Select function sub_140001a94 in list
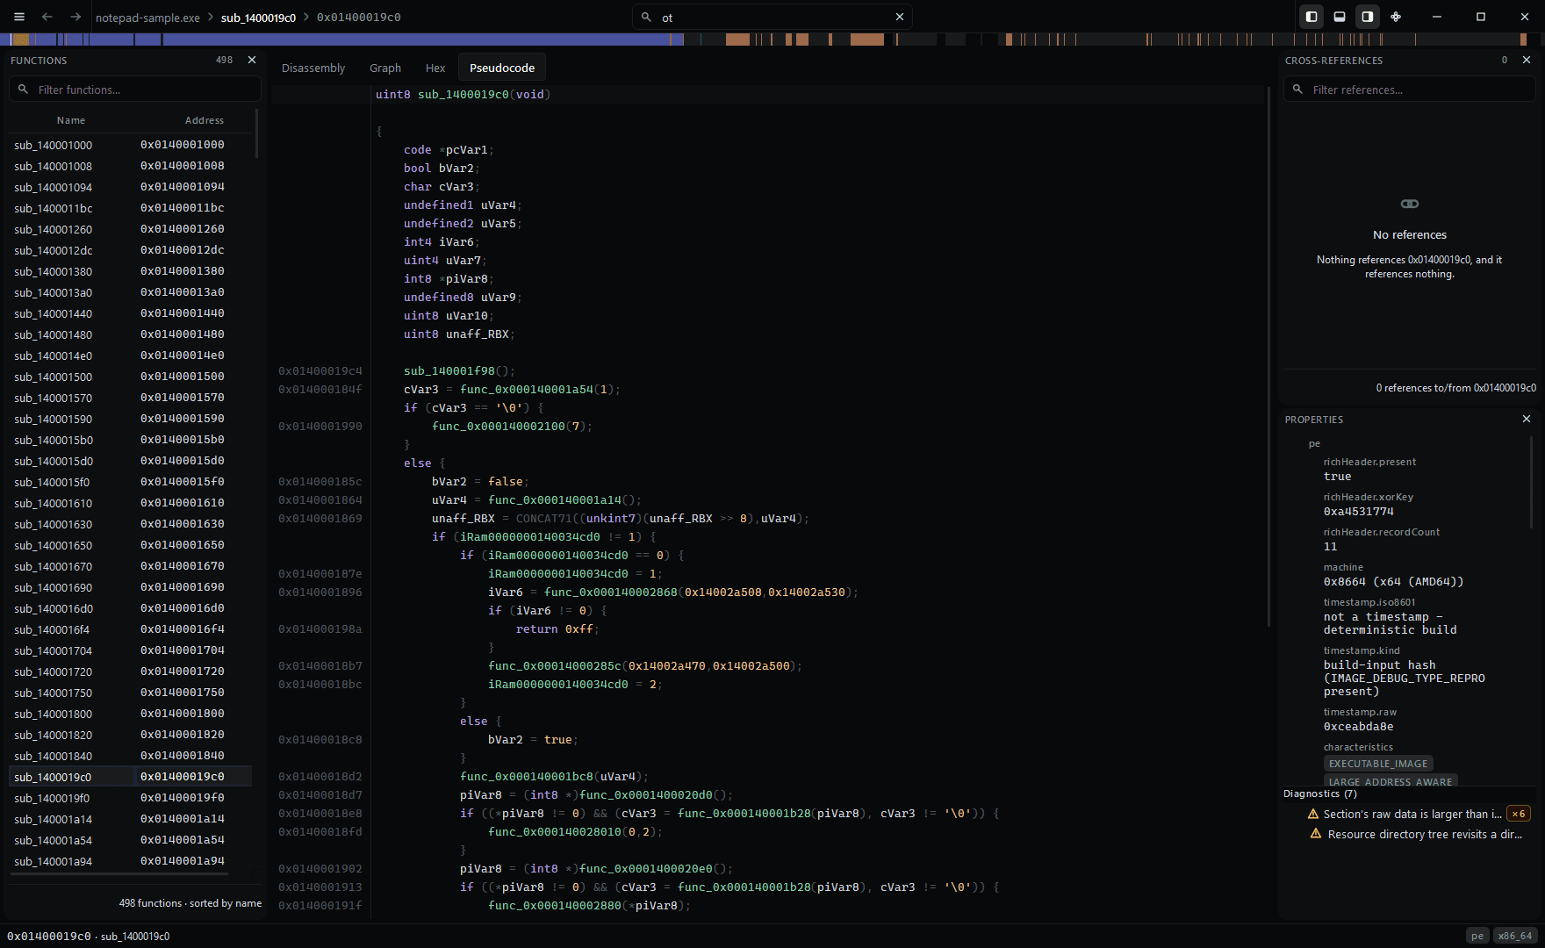This screenshot has height=948, width=1545. 130,861
